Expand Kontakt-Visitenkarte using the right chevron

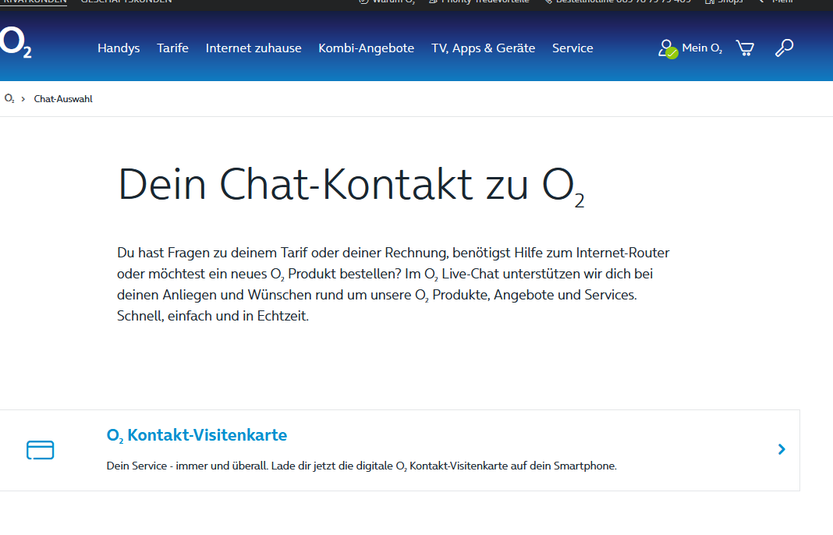pos(782,449)
